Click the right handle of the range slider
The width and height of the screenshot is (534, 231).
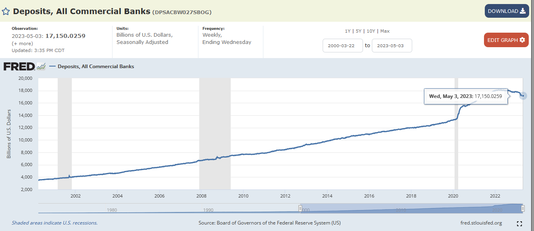click(x=523, y=208)
